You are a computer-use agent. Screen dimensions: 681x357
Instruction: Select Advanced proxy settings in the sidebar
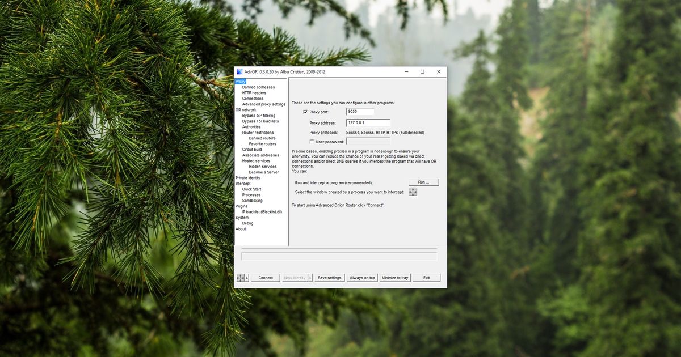click(263, 104)
